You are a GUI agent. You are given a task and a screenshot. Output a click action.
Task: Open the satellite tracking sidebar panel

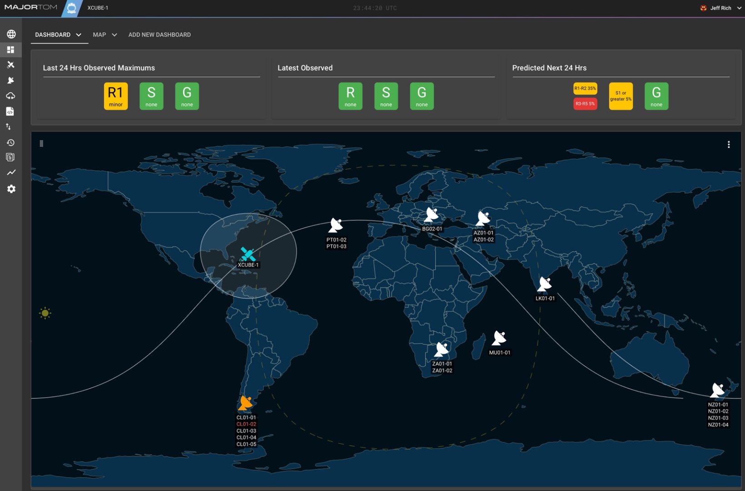(x=11, y=65)
